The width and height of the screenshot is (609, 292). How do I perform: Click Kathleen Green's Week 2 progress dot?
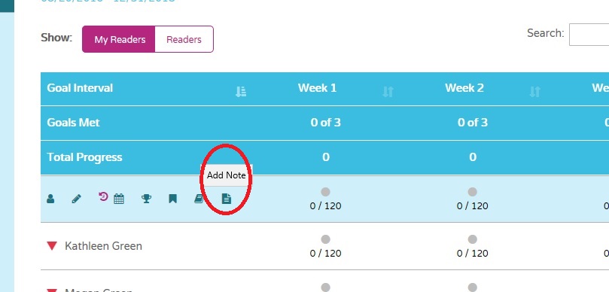(472, 239)
